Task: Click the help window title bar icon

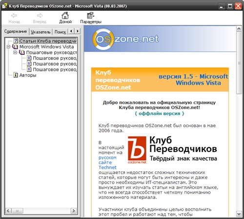Action: click(x=4, y=6)
